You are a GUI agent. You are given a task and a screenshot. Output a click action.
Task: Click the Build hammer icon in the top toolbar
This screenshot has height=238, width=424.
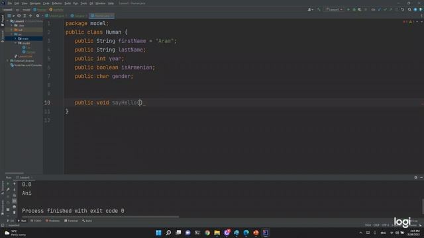click(x=319, y=9)
